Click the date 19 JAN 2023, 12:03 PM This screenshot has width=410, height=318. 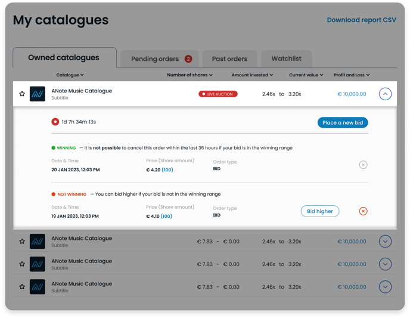click(75, 216)
